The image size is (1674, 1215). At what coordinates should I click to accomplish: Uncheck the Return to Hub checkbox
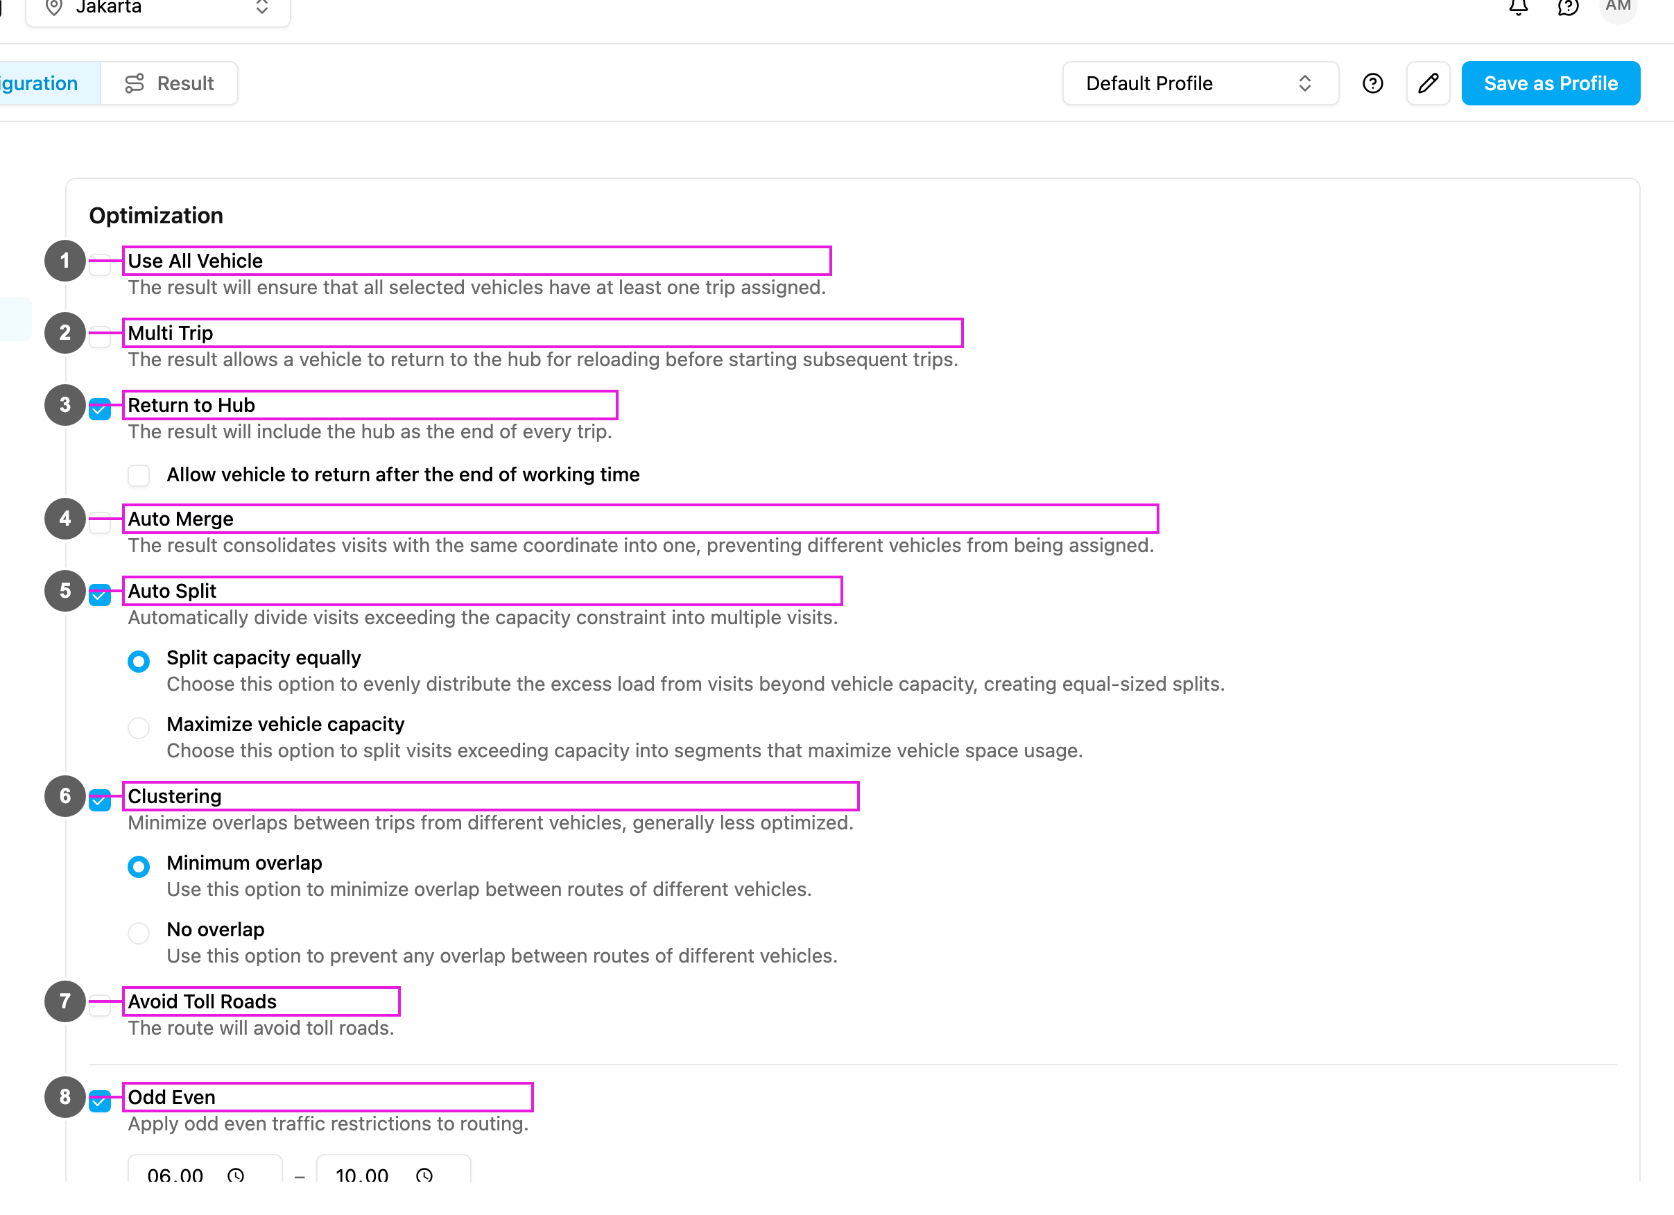point(100,409)
